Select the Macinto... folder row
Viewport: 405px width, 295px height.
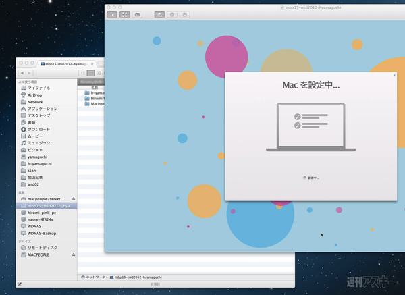(x=94, y=103)
